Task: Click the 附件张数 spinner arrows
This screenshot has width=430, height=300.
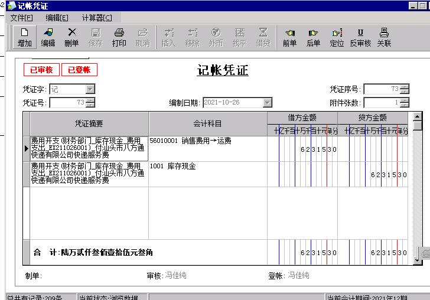Action: click(404, 103)
